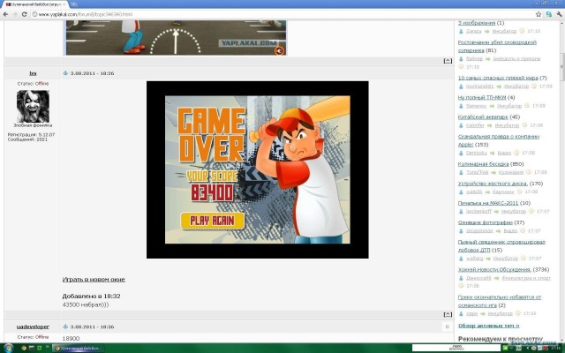Click the user icon under the Китайский аквапарк topic
The image size is (565, 353).
(461, 125)
